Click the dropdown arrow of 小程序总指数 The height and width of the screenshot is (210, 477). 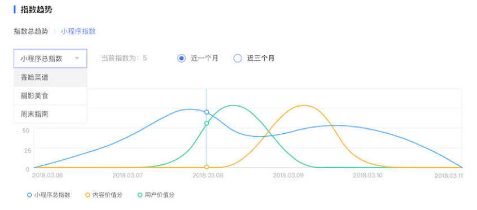[x=77, y=58]
